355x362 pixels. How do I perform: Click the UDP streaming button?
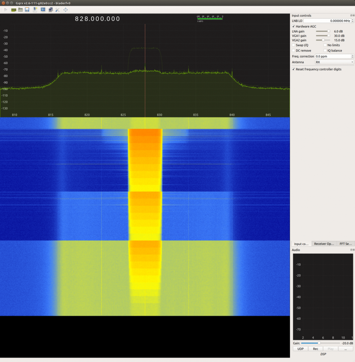[300, 349]
